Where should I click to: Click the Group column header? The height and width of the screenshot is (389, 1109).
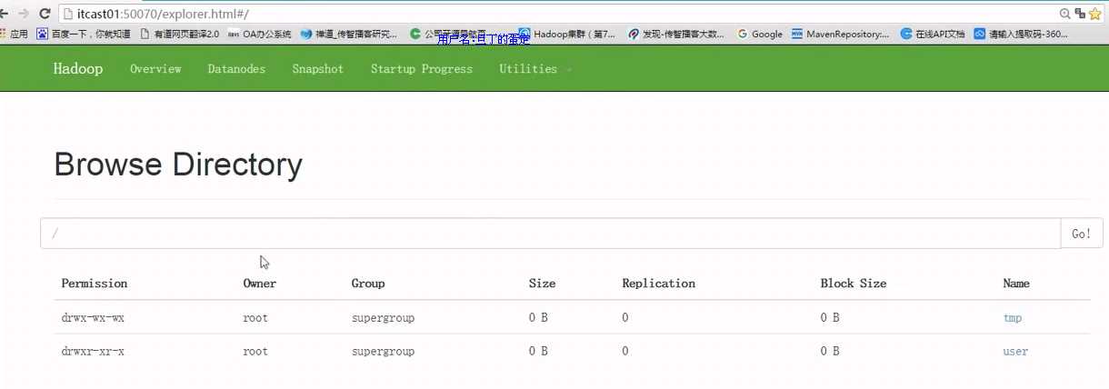coord(368,284)
